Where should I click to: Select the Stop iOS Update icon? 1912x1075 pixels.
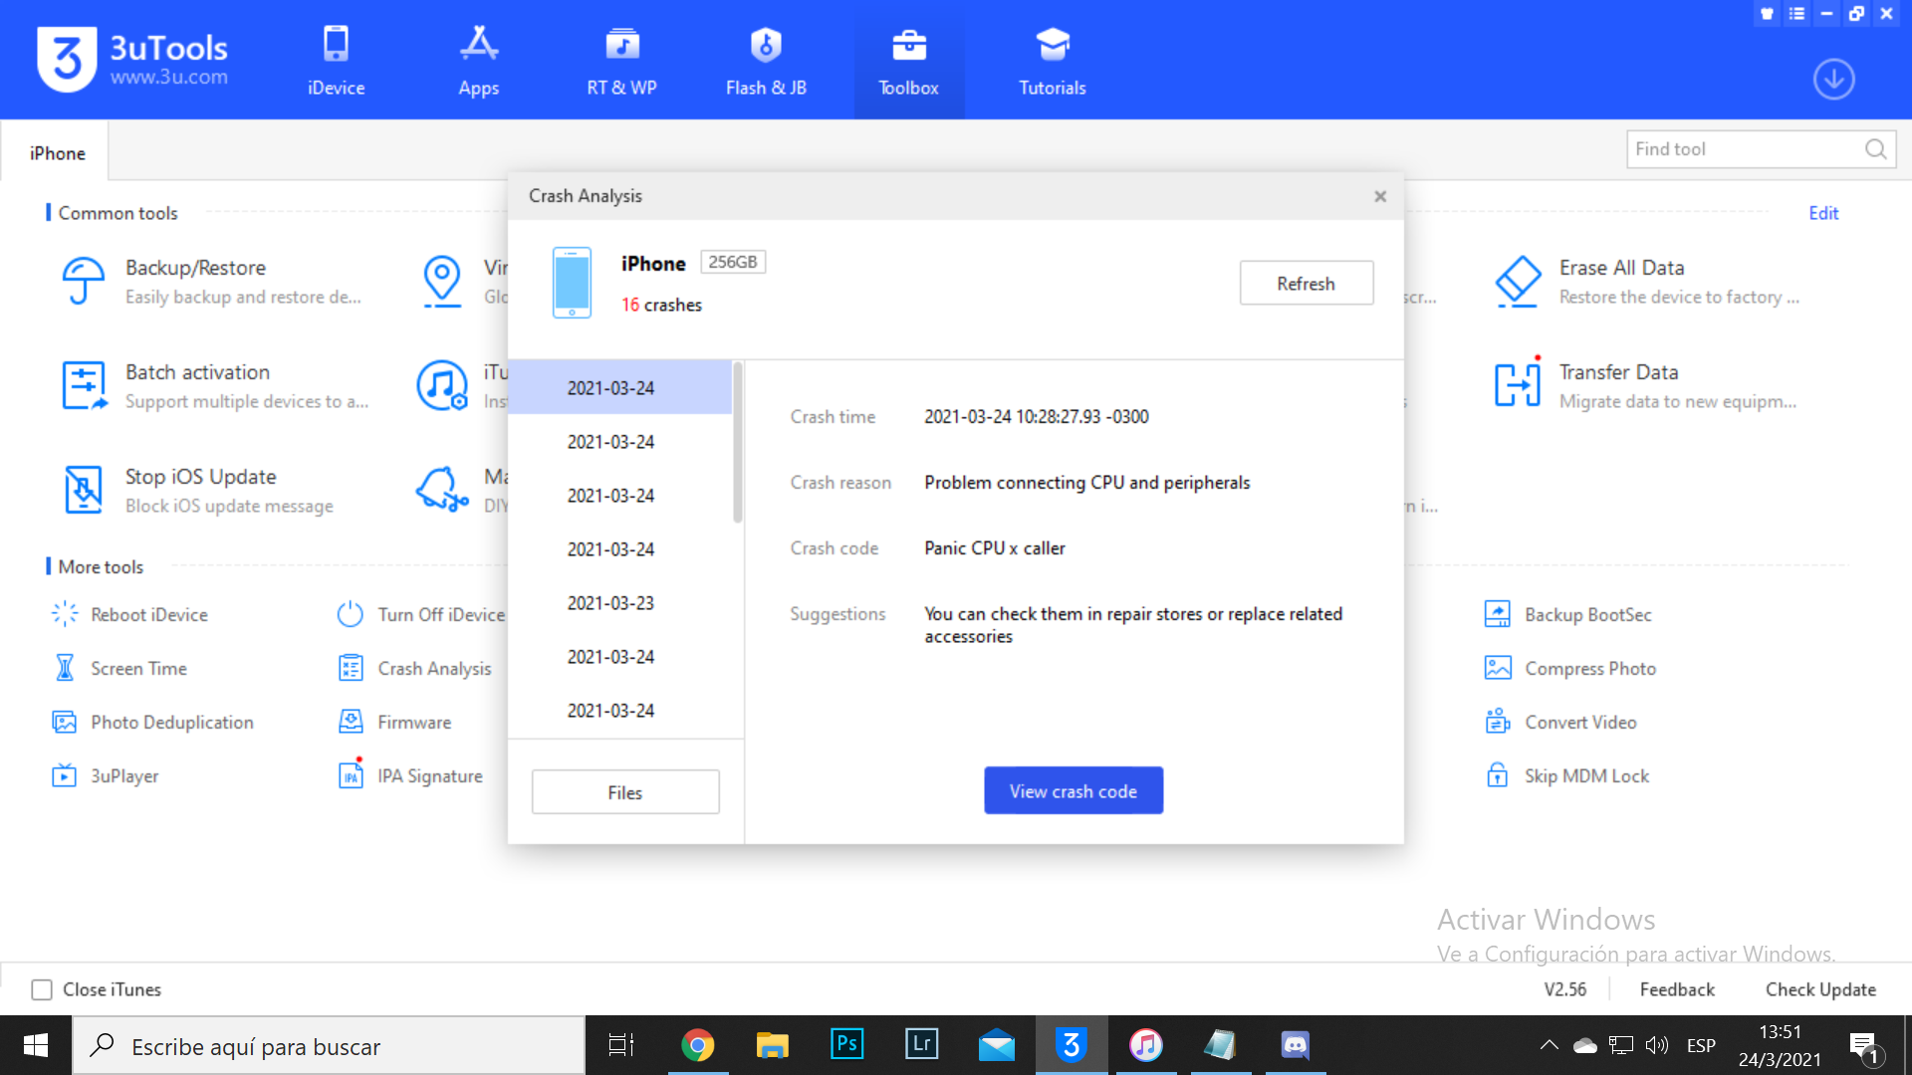tap(84, 490)
